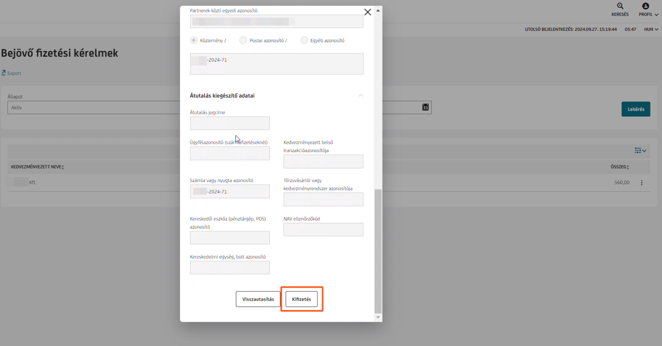Click the Ügyfélazonosító input field

230,153
